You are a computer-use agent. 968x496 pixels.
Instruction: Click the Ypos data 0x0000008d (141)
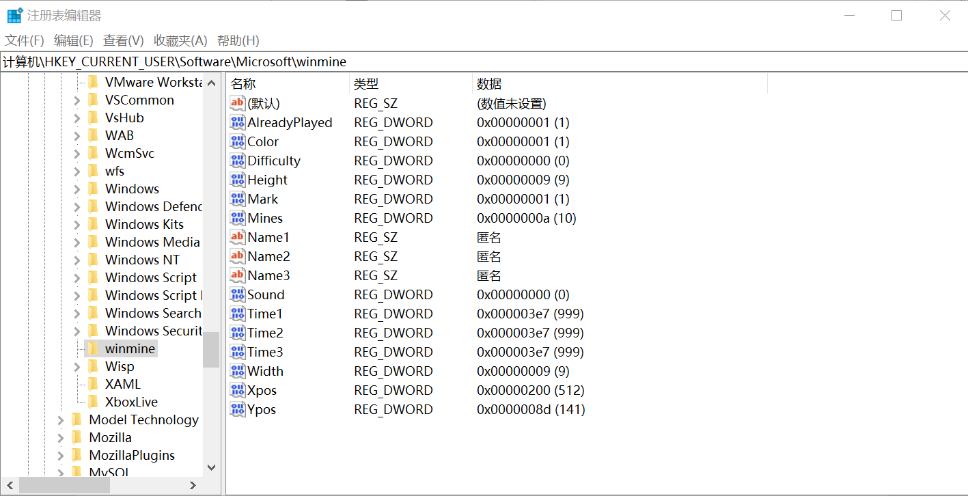531,409
